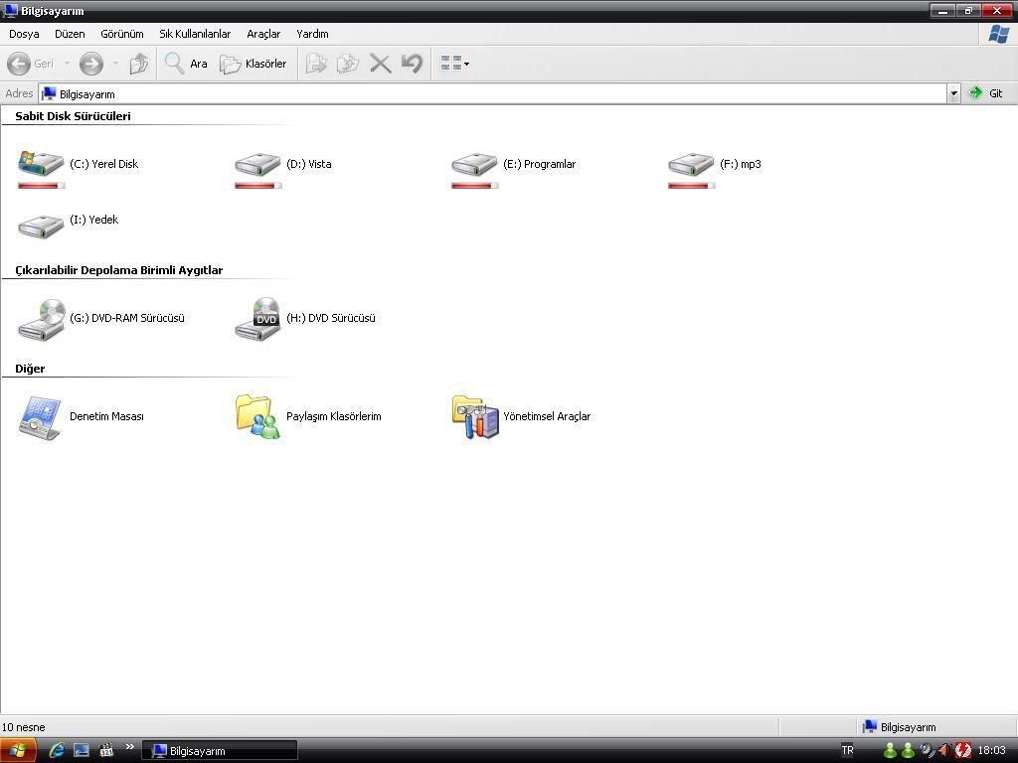Expand the address bar dropdown
Image resolution: width=1018 pixels, height=763 pixels.
(953, 94)
